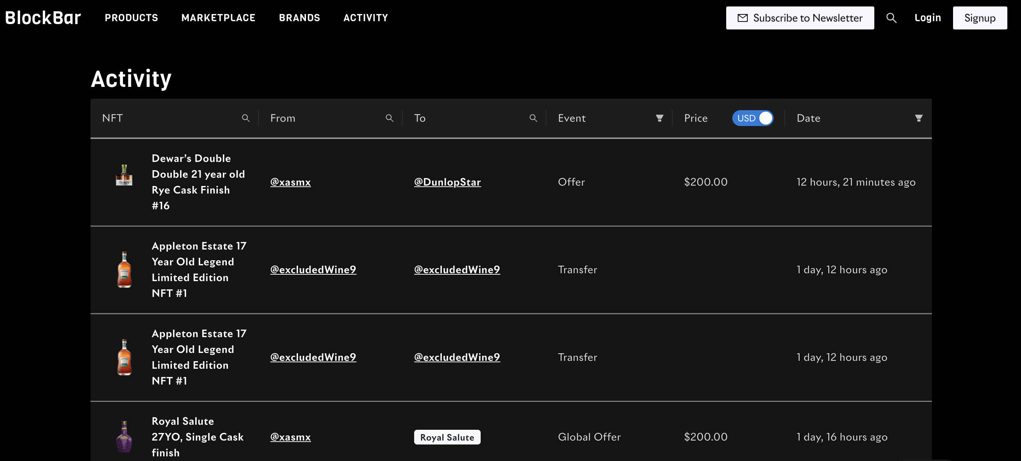
Task: Click the Royal Salute purple bottle thumbnail
Action: tap(124, 437)
